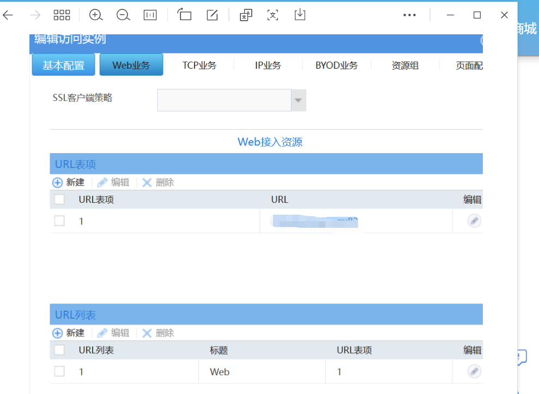This screenshot has width=539, height=394.
Task: Click the URL表项 section header bar
Action: (x=266, y=163)
